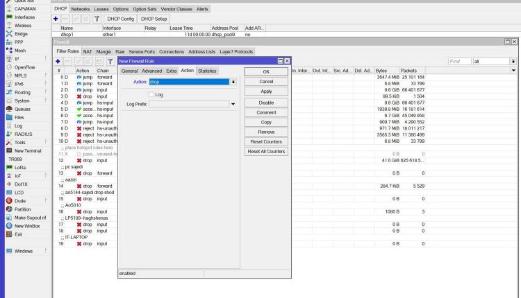Open the Action dropdown list
This screenshot has width=521, height=298.
pos(233,82)
